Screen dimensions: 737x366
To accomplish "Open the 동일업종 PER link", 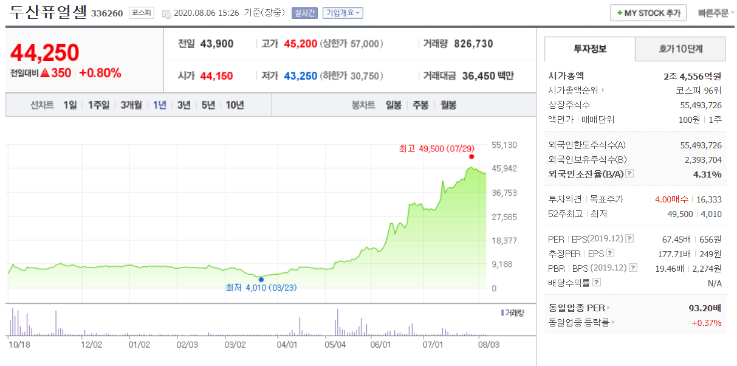I will pos(579,308).
